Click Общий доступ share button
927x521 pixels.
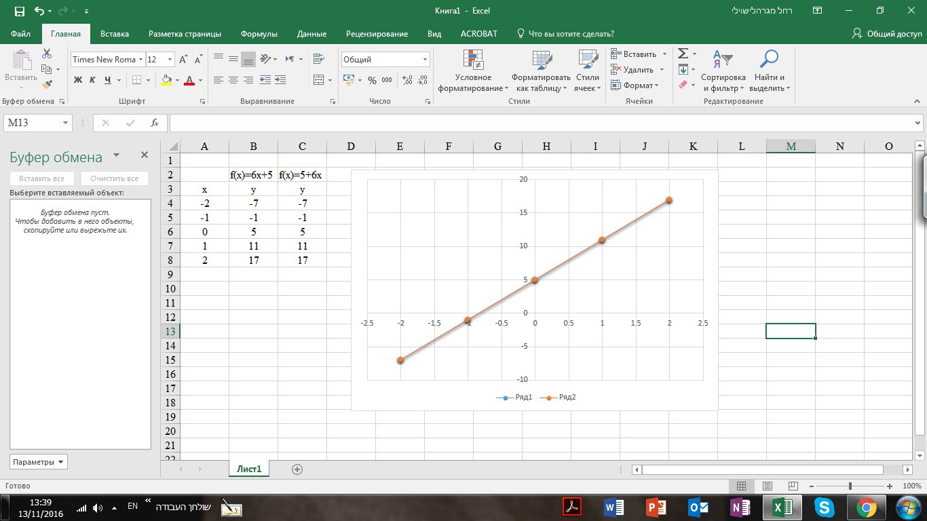coord(888,34)
